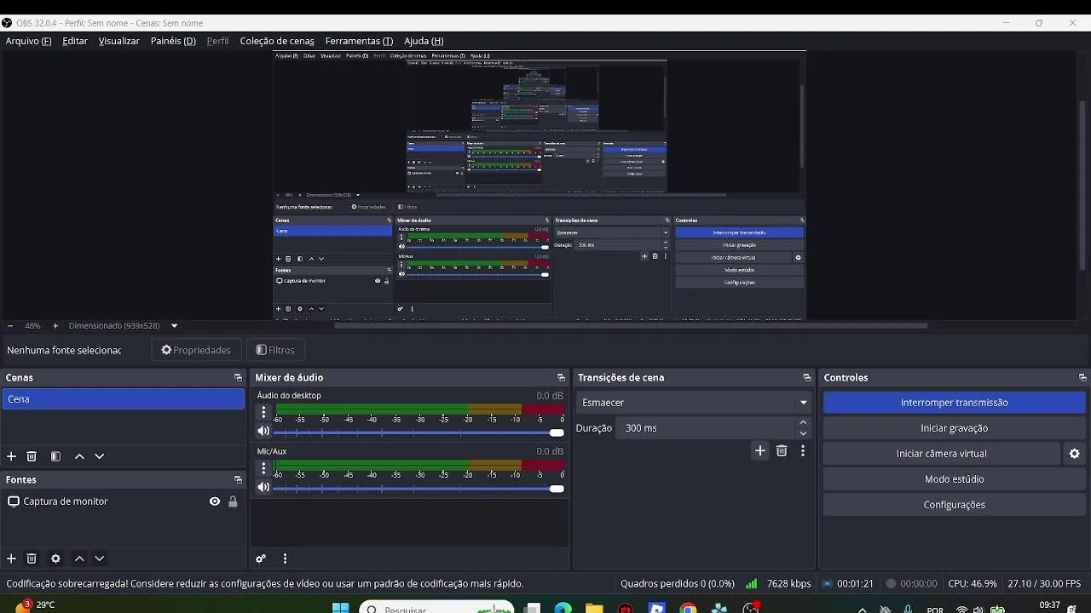Click the OBS preview canvas
This screenshot has height=613, width=1091.
pyautogui.click(x=539, y=185)
